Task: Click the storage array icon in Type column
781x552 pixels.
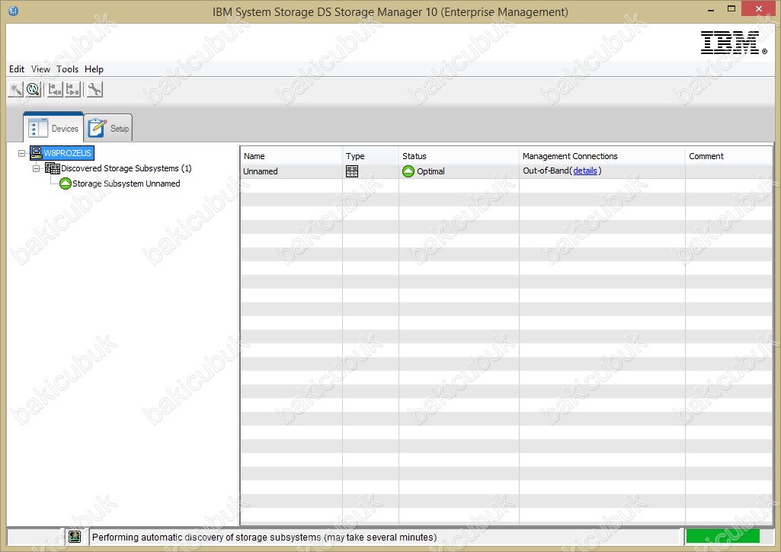Action: [352, 171]
